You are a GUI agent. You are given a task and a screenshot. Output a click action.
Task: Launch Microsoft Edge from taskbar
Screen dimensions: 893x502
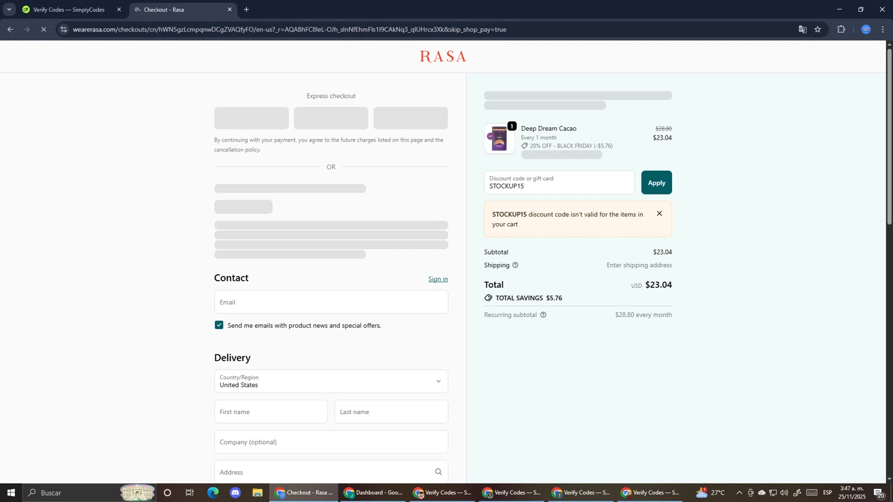tap(213, 492)
